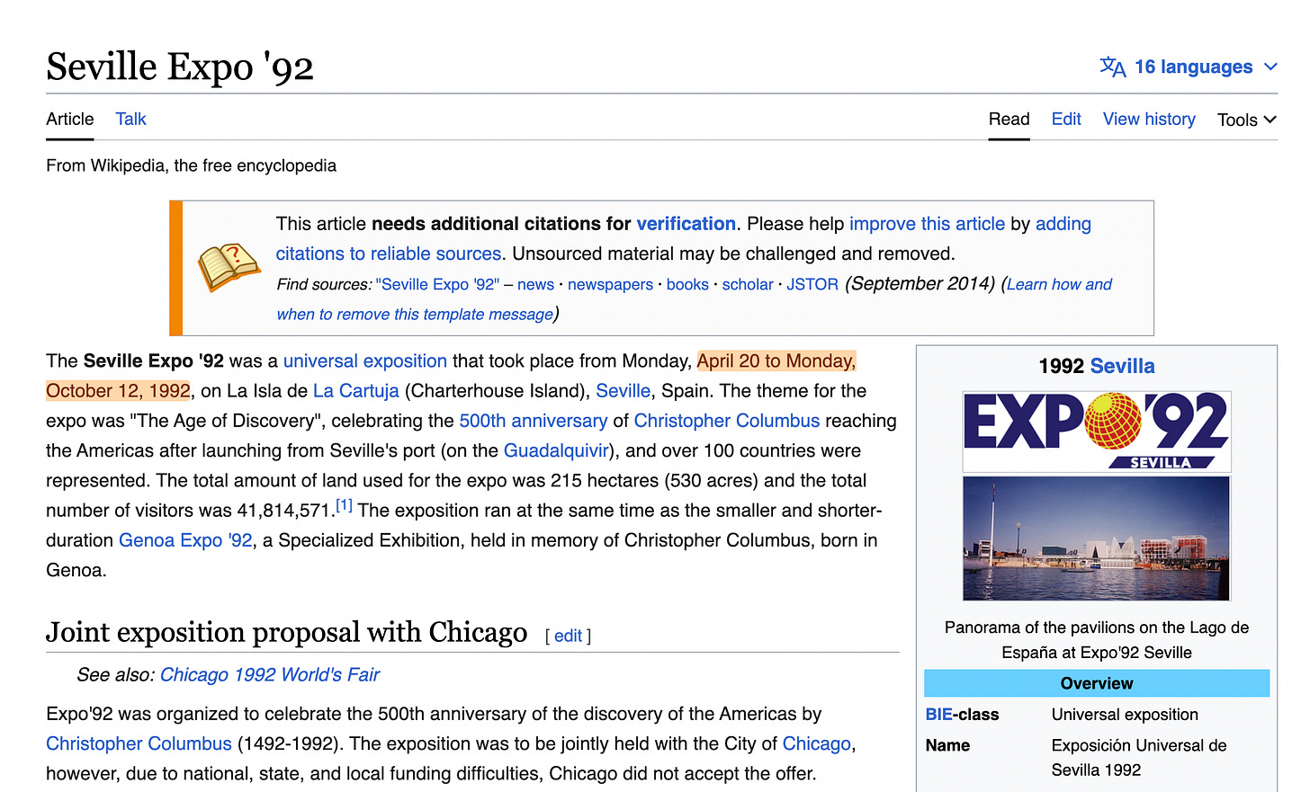Click the EXPO '92 Sevilla logo image
Screen dimensions: 1310x792
(x=1097, y=432)
